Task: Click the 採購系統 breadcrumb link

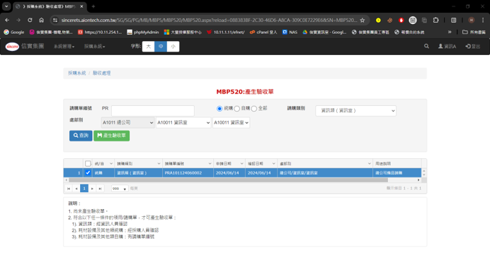Action: 77,73
